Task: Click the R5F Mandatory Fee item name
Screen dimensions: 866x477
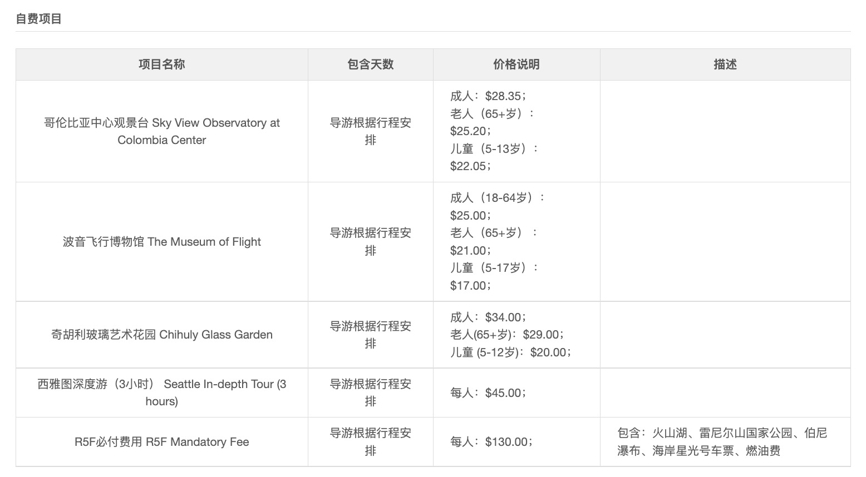Action: click(x=161, y=442)
